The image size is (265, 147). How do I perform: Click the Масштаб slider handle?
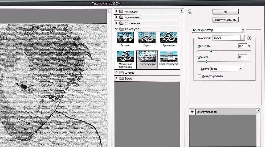point(211,51)
